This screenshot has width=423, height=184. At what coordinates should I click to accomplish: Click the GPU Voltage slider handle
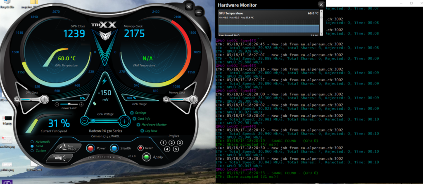pyautogui.click(x=93, y=121)
